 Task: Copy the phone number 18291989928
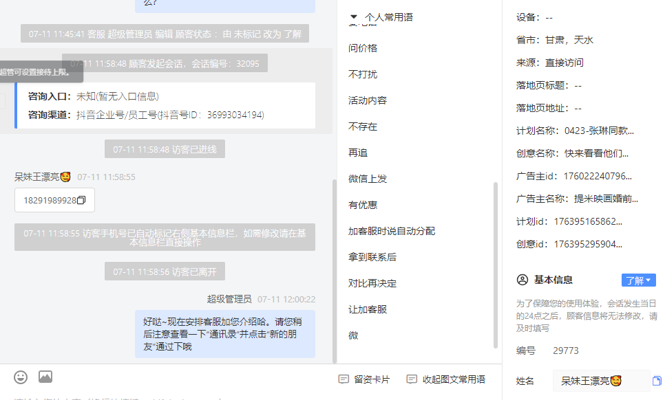[x=81, y=200]
